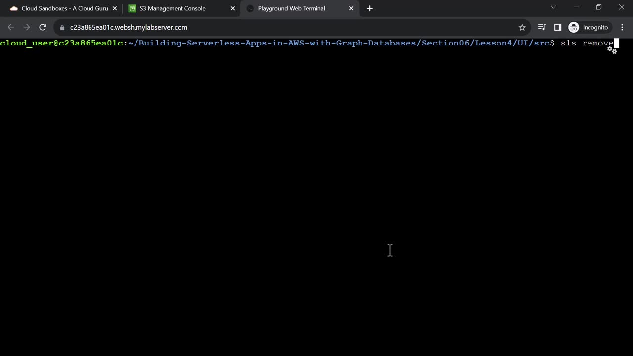Viewport: 633px width, 356px height.
Task: Focus the address bar URL field
Action: click(x=292, y=27)
